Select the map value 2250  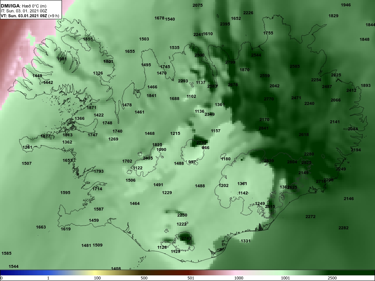[182, 215]
